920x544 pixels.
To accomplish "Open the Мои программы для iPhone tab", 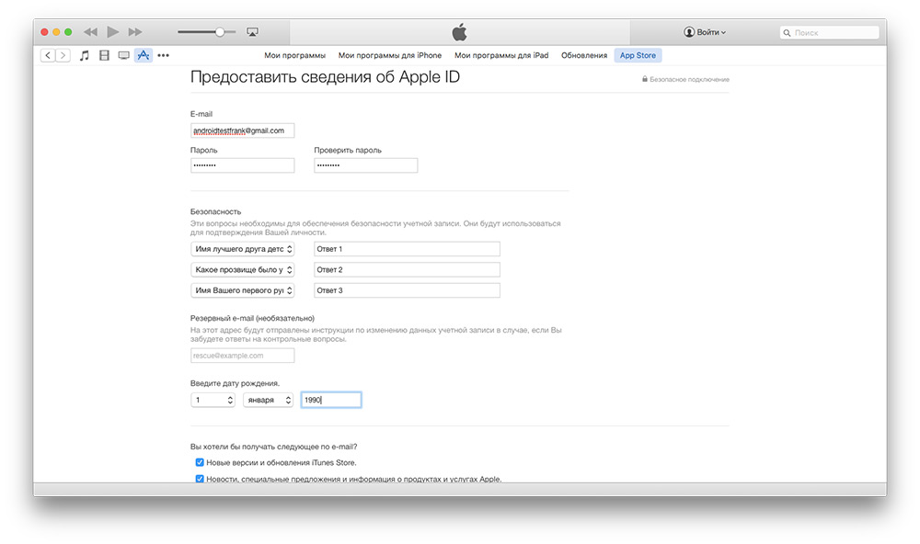I will click(390, 55).
